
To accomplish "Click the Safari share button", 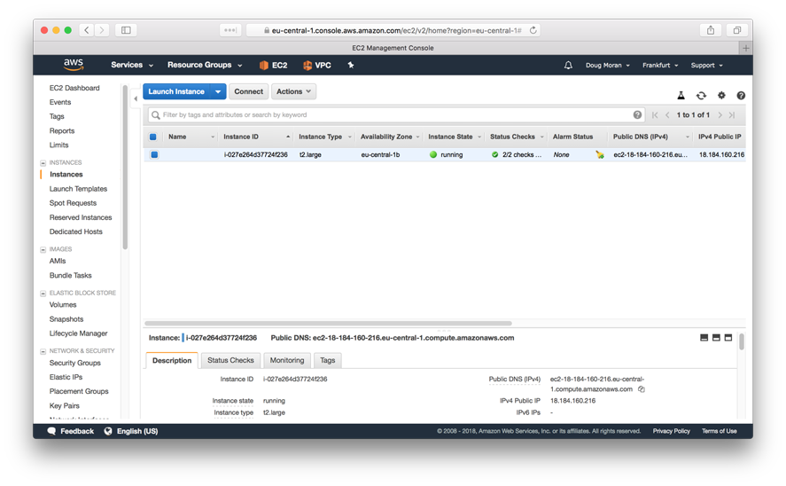I will coord(711,30).
